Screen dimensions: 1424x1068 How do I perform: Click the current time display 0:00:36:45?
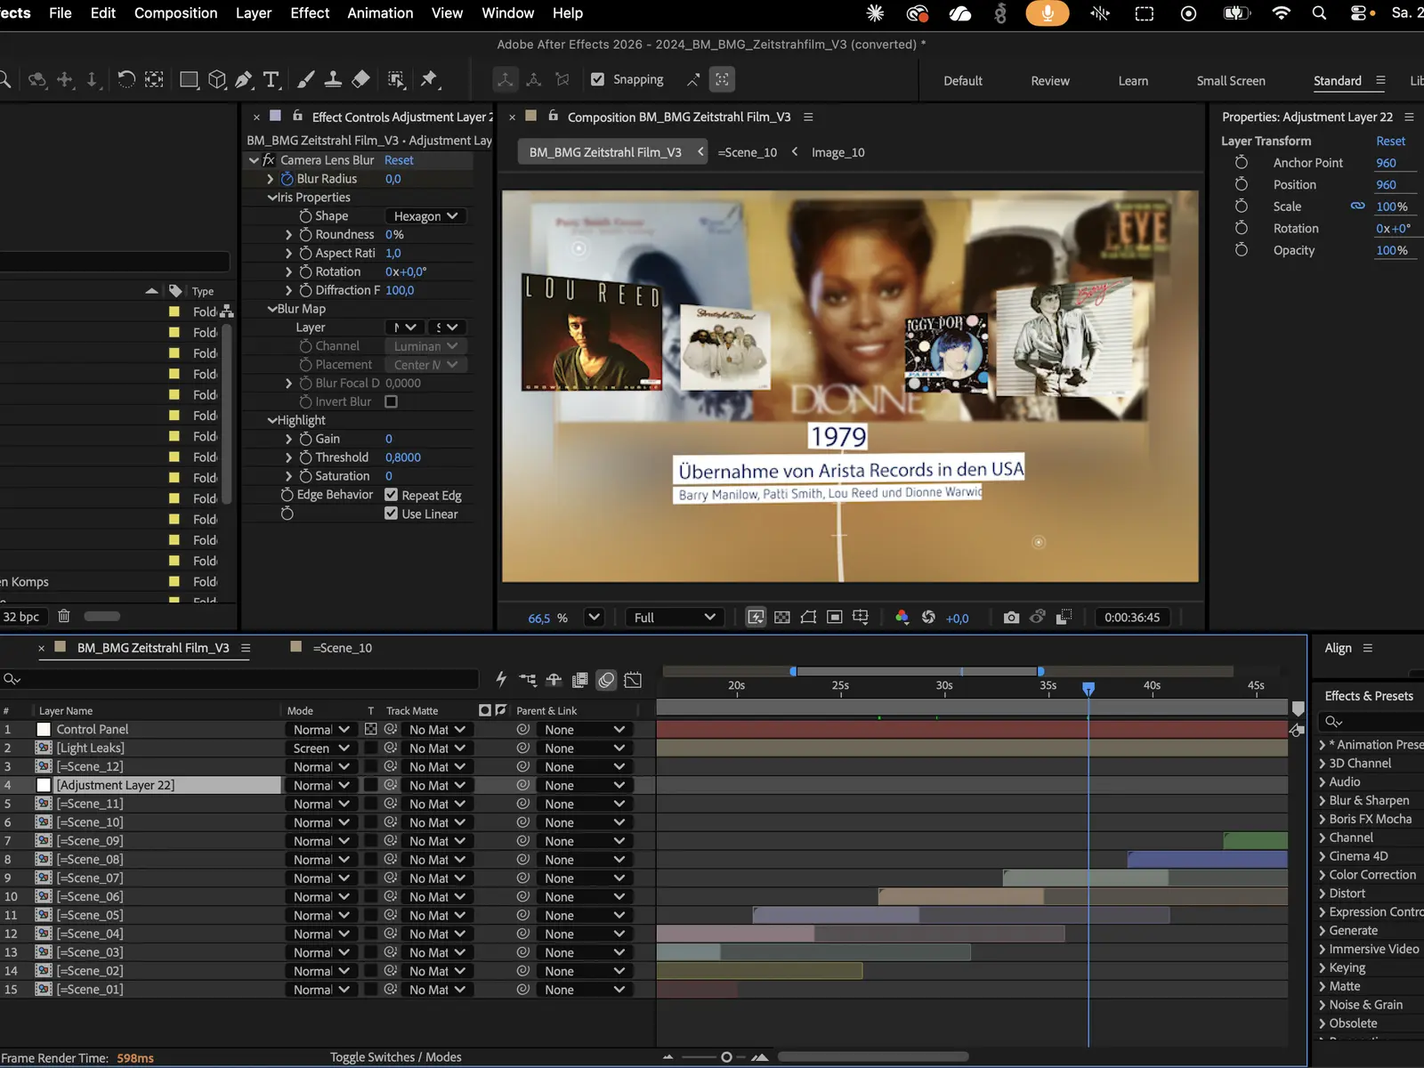click(1132, 618)
